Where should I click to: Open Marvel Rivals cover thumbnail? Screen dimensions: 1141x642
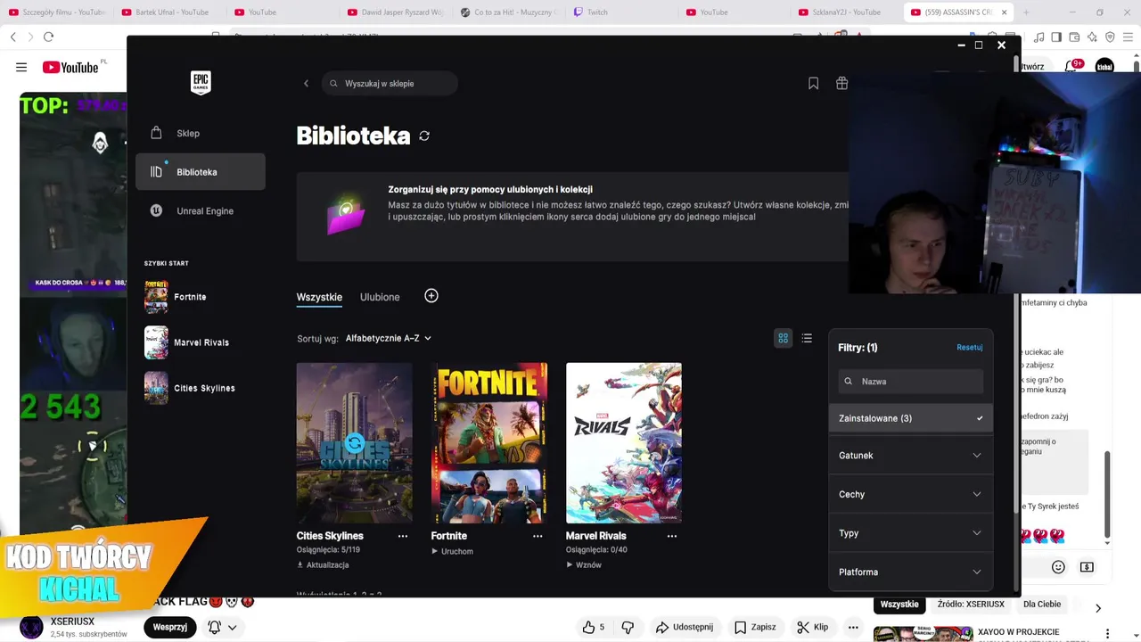pyautogui.click(x=624, y=442)
